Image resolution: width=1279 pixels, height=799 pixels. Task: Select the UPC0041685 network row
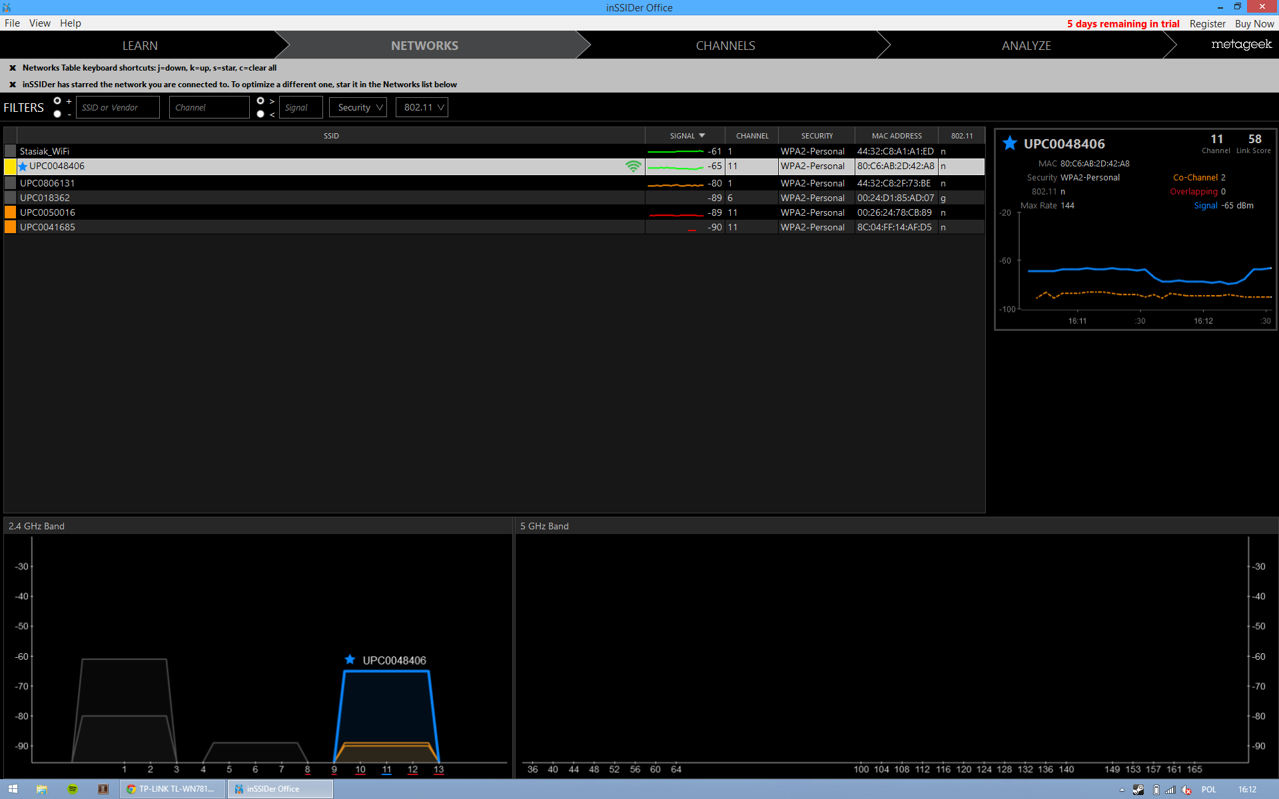(x=494, y=227)
